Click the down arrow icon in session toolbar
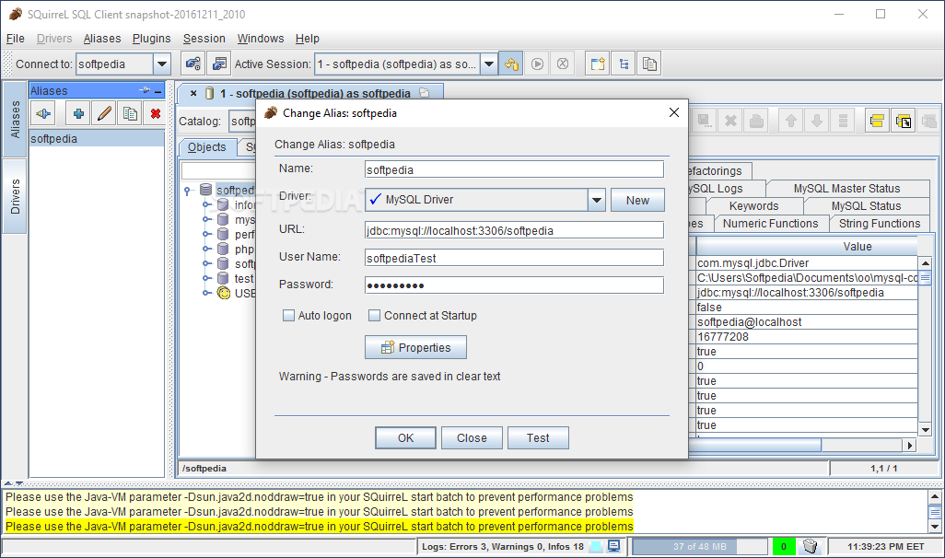Viewport: 945px width, 558px height. (817, 122)
